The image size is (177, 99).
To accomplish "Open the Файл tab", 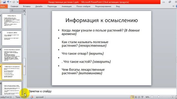I will point(3,6).
